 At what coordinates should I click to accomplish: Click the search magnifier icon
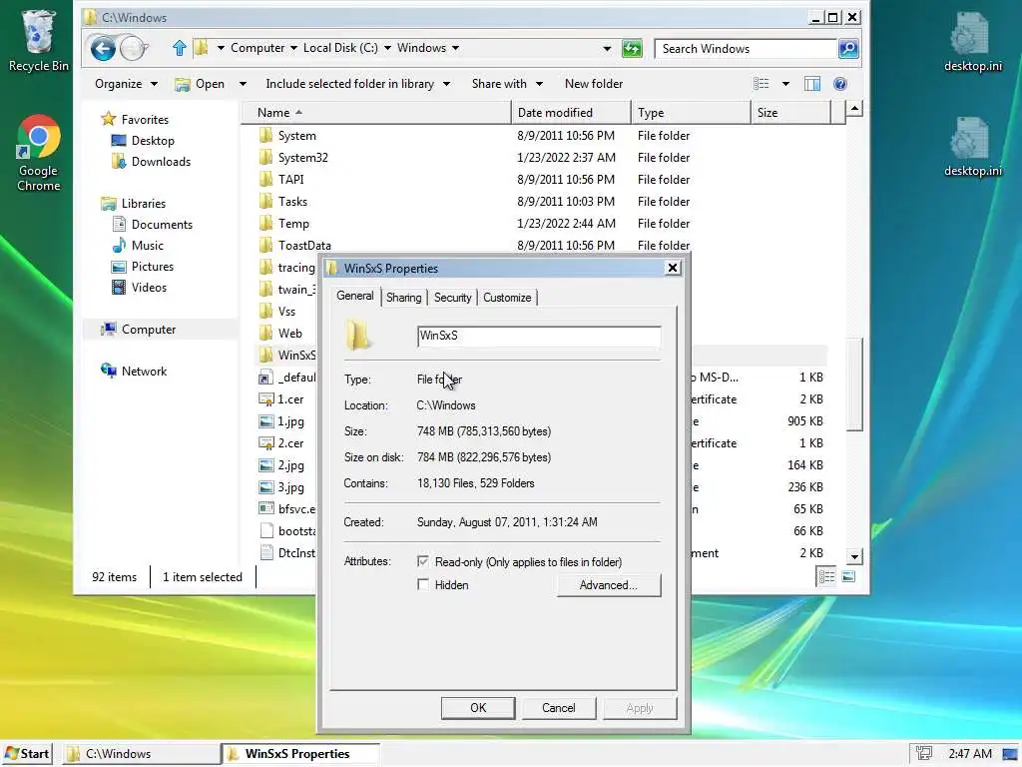click(848, 48)
